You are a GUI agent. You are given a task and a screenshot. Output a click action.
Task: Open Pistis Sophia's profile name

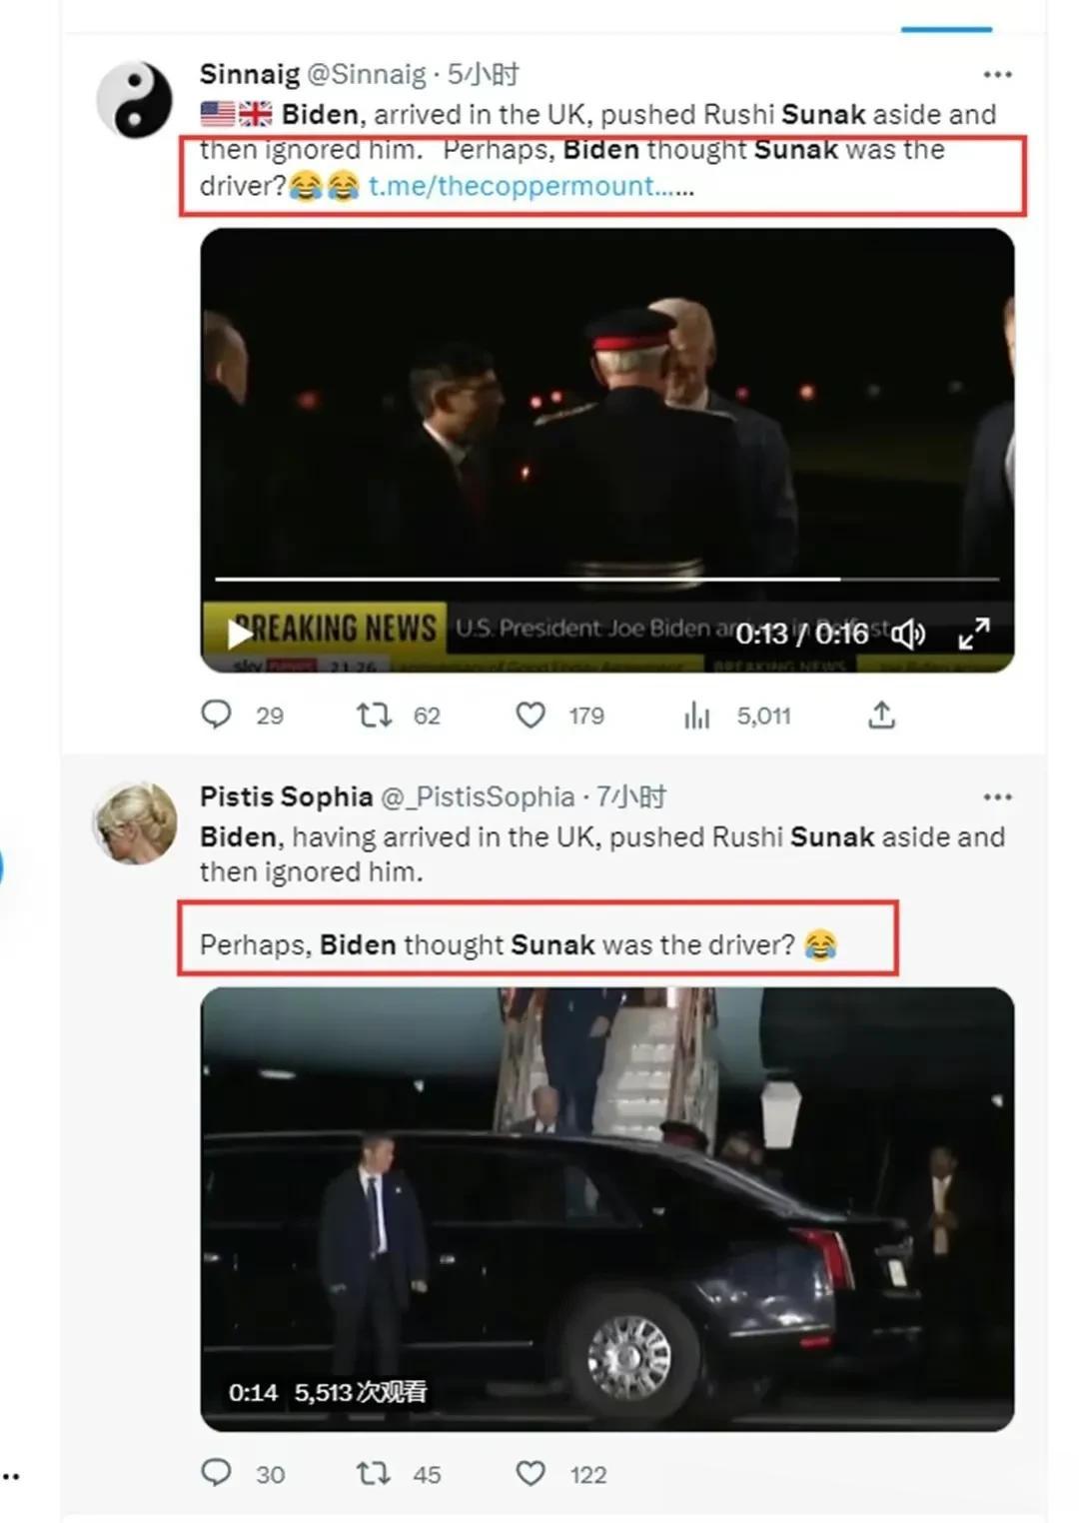286,796
